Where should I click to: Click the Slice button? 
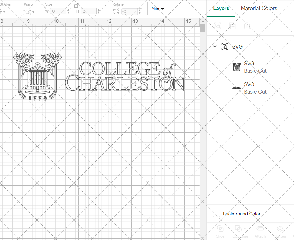point(220,232)
